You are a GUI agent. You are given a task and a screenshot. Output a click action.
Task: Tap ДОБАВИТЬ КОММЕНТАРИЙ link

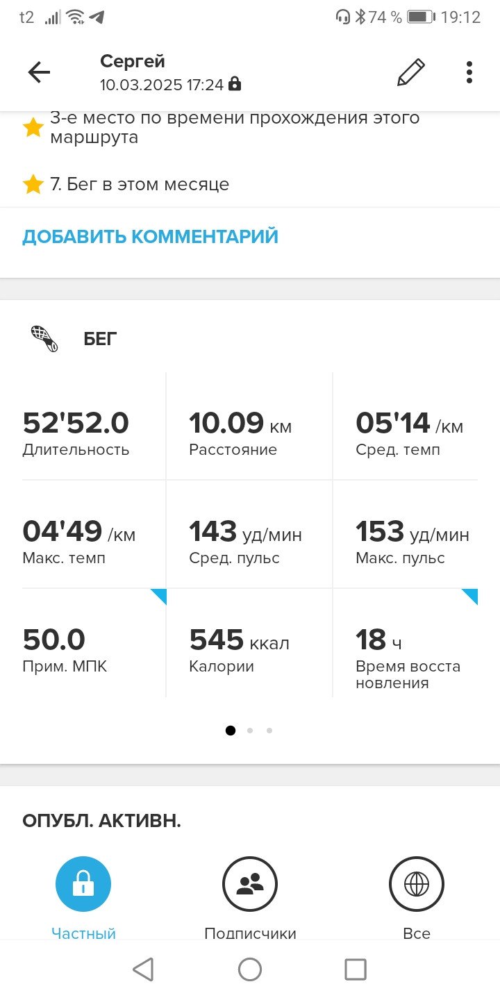coord(150,237)
